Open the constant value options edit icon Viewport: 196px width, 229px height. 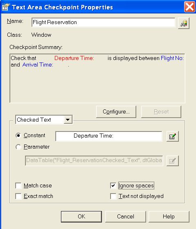(172, 136)
